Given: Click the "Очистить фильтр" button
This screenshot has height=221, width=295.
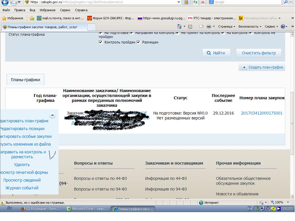Looking at the screenshot, I should 259,53.
